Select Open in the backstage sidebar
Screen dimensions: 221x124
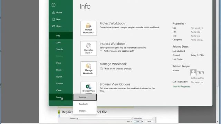(x=59, y=26)
